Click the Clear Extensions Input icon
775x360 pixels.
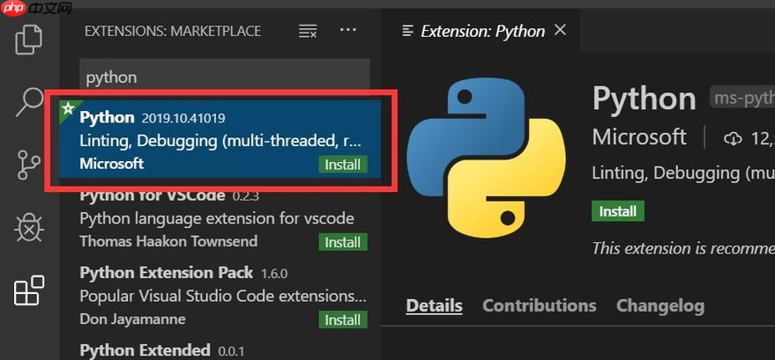pos(308,31)
